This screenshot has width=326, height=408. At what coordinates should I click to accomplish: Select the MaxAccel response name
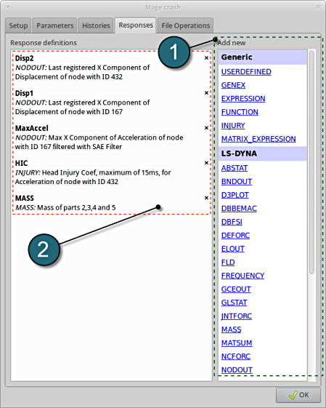(x=32, y=128)
